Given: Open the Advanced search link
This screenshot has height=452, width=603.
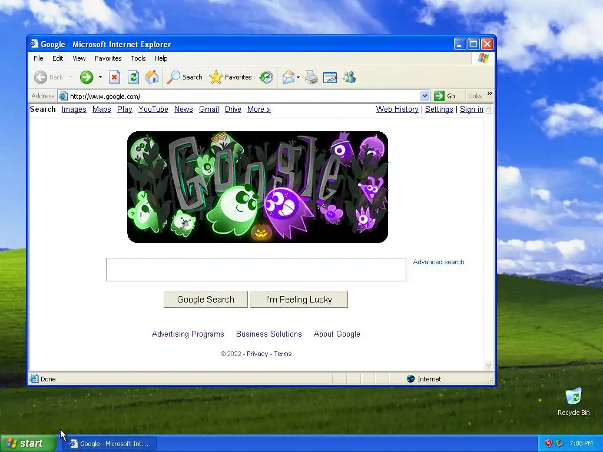Looking at the screenshot, I should (439, 262).
